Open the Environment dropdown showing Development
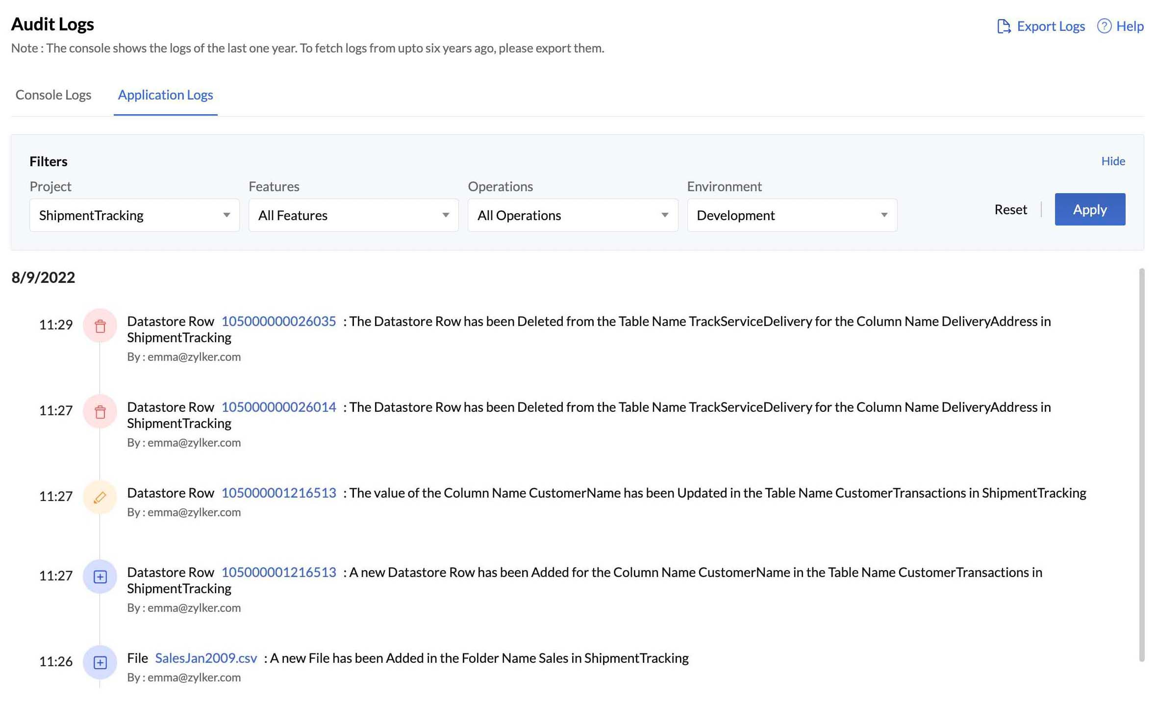The image size is (1157, 703). pos(792,215)
